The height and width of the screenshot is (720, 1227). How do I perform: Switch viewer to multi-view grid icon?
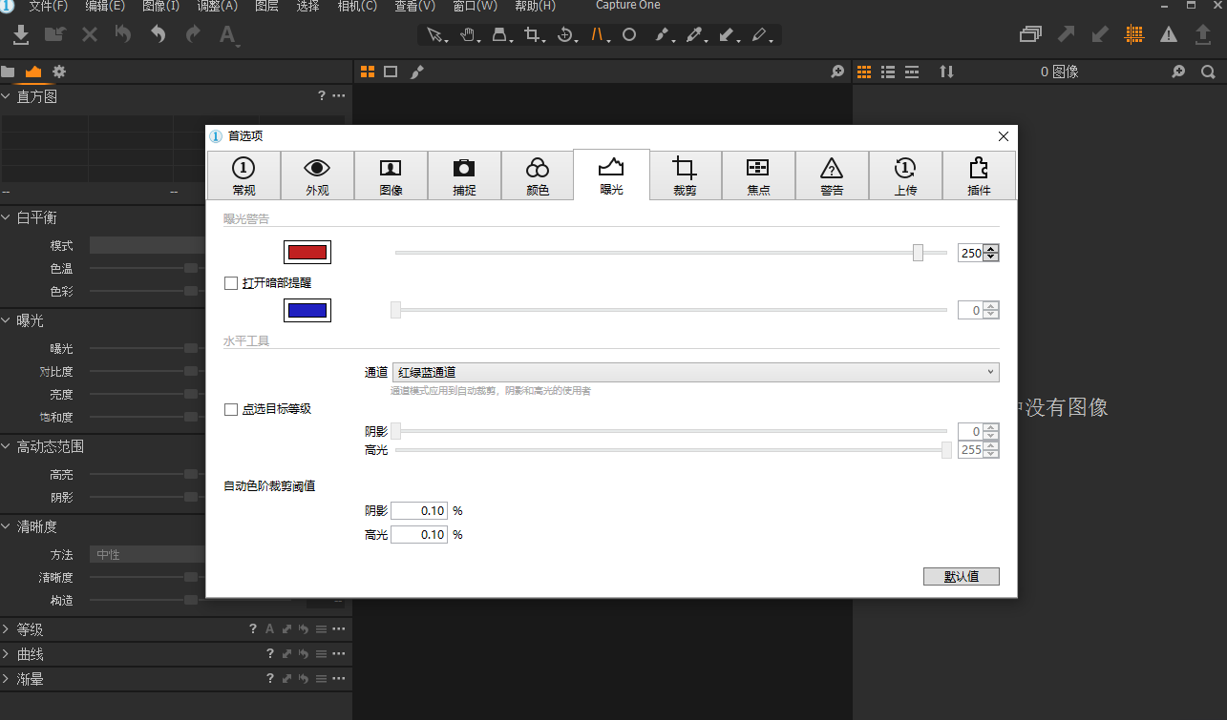tap(368, 72)
